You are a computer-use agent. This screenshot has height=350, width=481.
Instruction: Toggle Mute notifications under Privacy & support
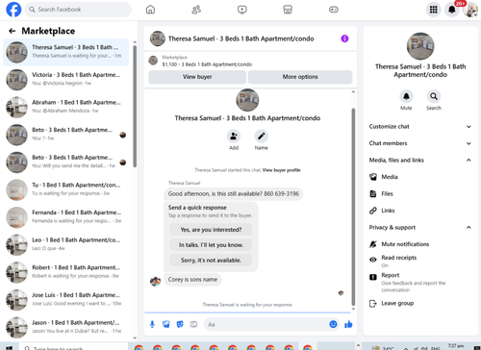[x=420, y=244]
